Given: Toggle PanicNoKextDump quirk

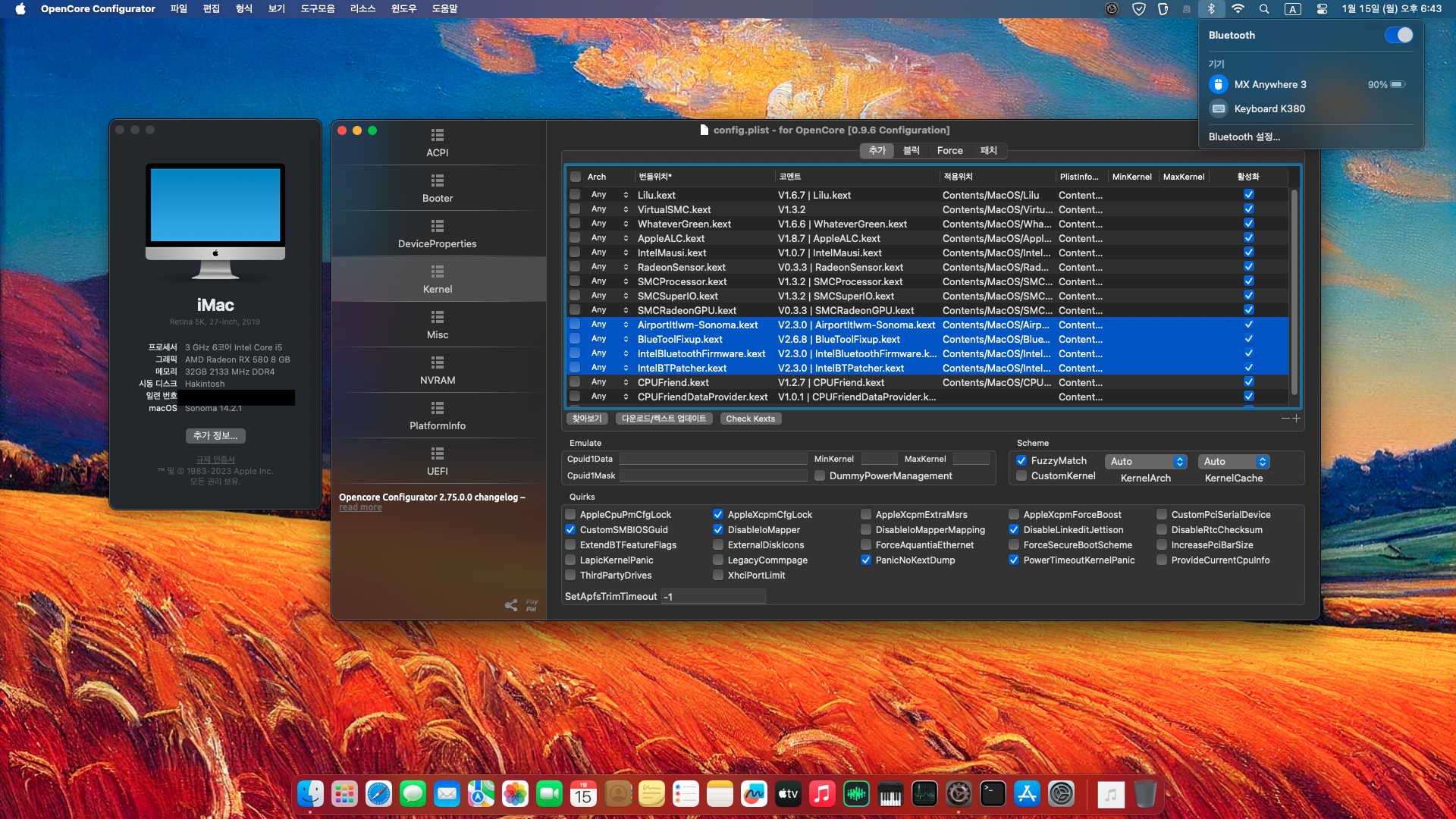Looking at the screenshot, I should coord(865,560).
